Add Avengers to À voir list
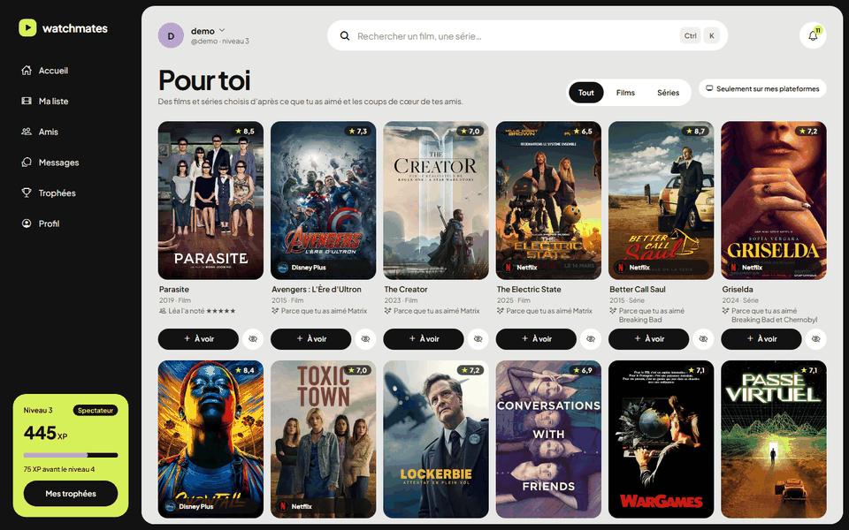This screenshot has width=849, height=530. pyautogui.click(x=310, y=339)
